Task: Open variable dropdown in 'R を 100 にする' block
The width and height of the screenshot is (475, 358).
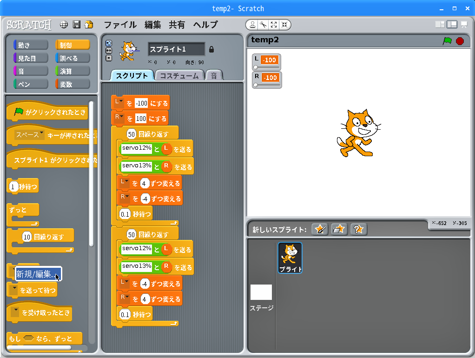Action: pyautogui.click(x=119, y=118)
